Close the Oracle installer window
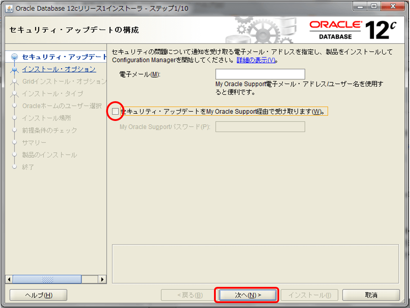The height and width of the screenshot is (308, 410). [393, 6]
